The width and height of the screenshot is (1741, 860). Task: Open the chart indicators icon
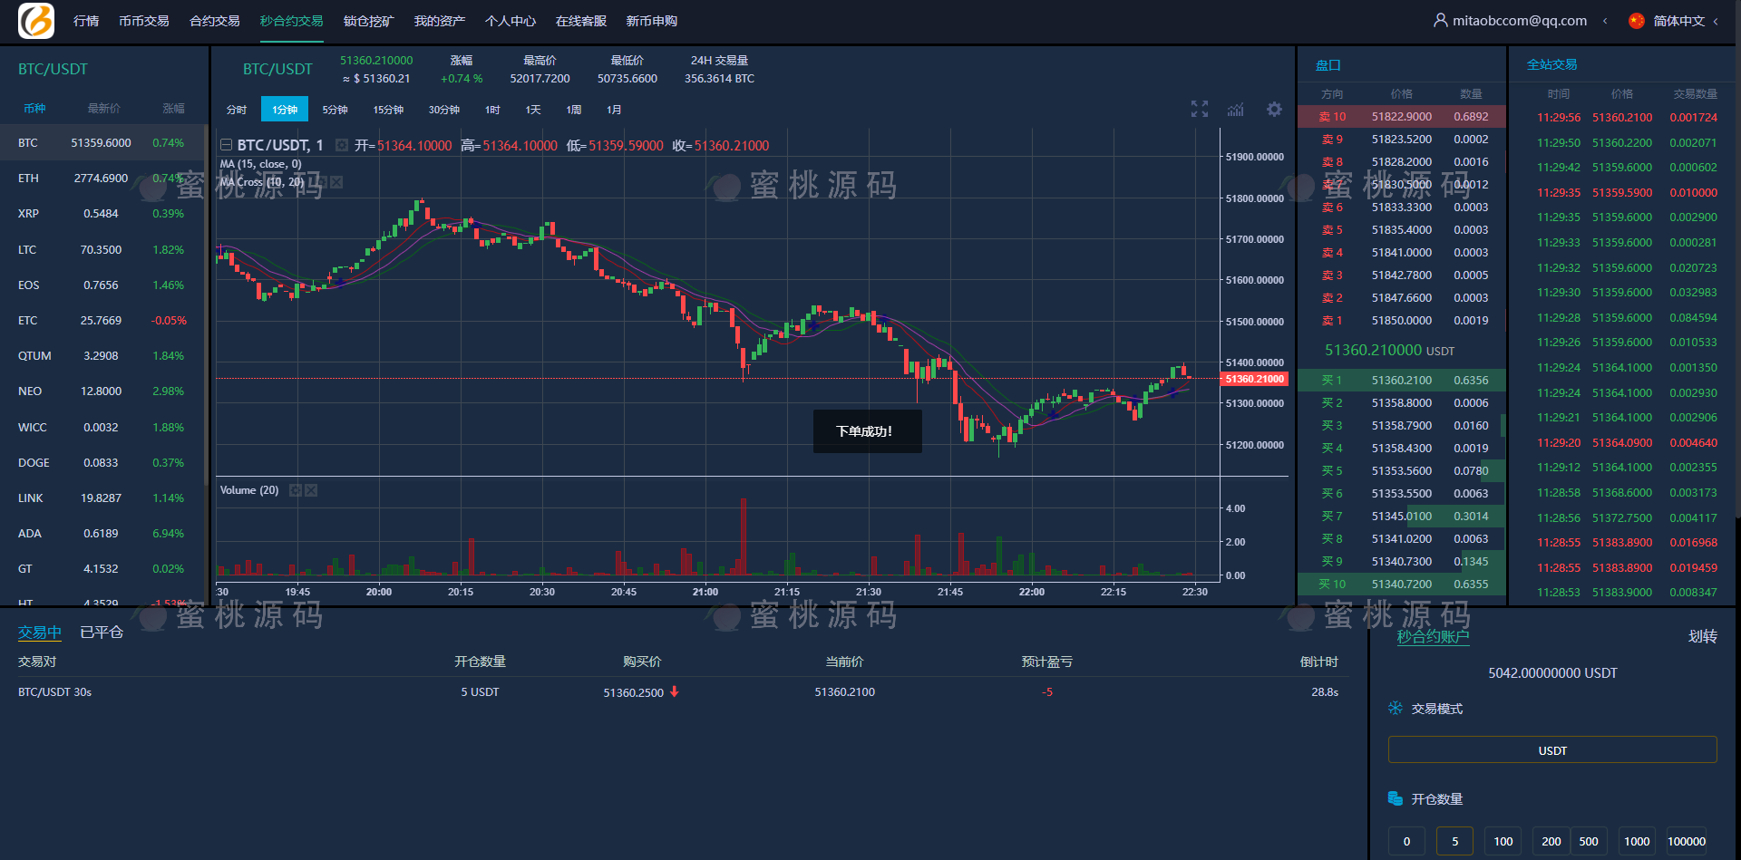coord(1236,110)
